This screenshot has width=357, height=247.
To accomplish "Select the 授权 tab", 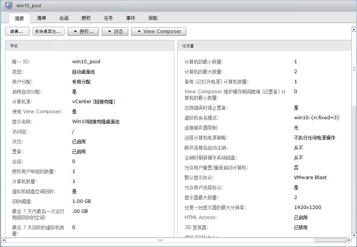I will pyautogui.click(x=85, y=18).
